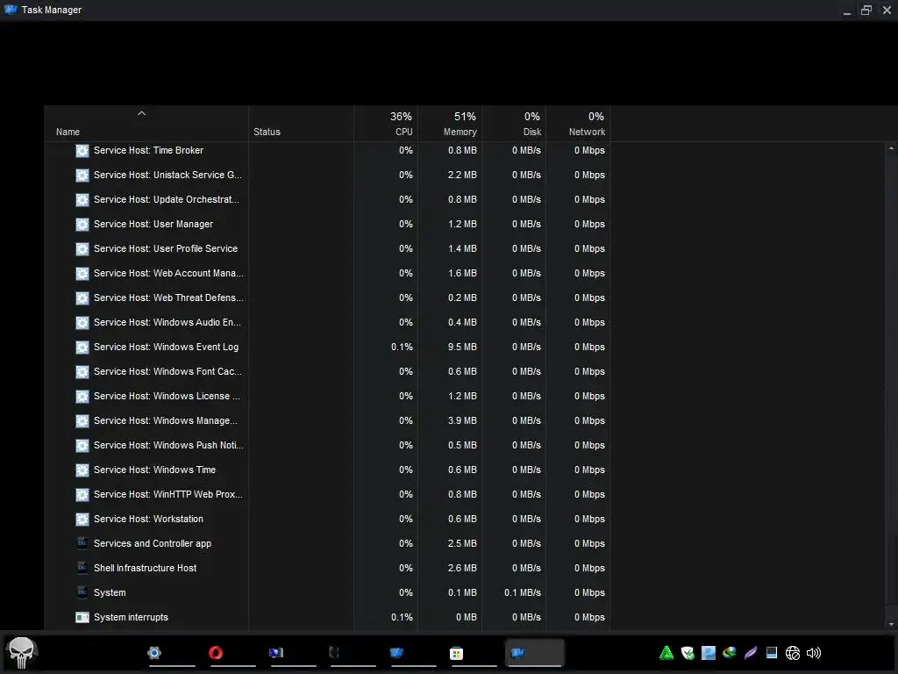898x674 pixels.
Task: Select the highlighted Task Manager taskbar button
Action: (x=534, y=653)
